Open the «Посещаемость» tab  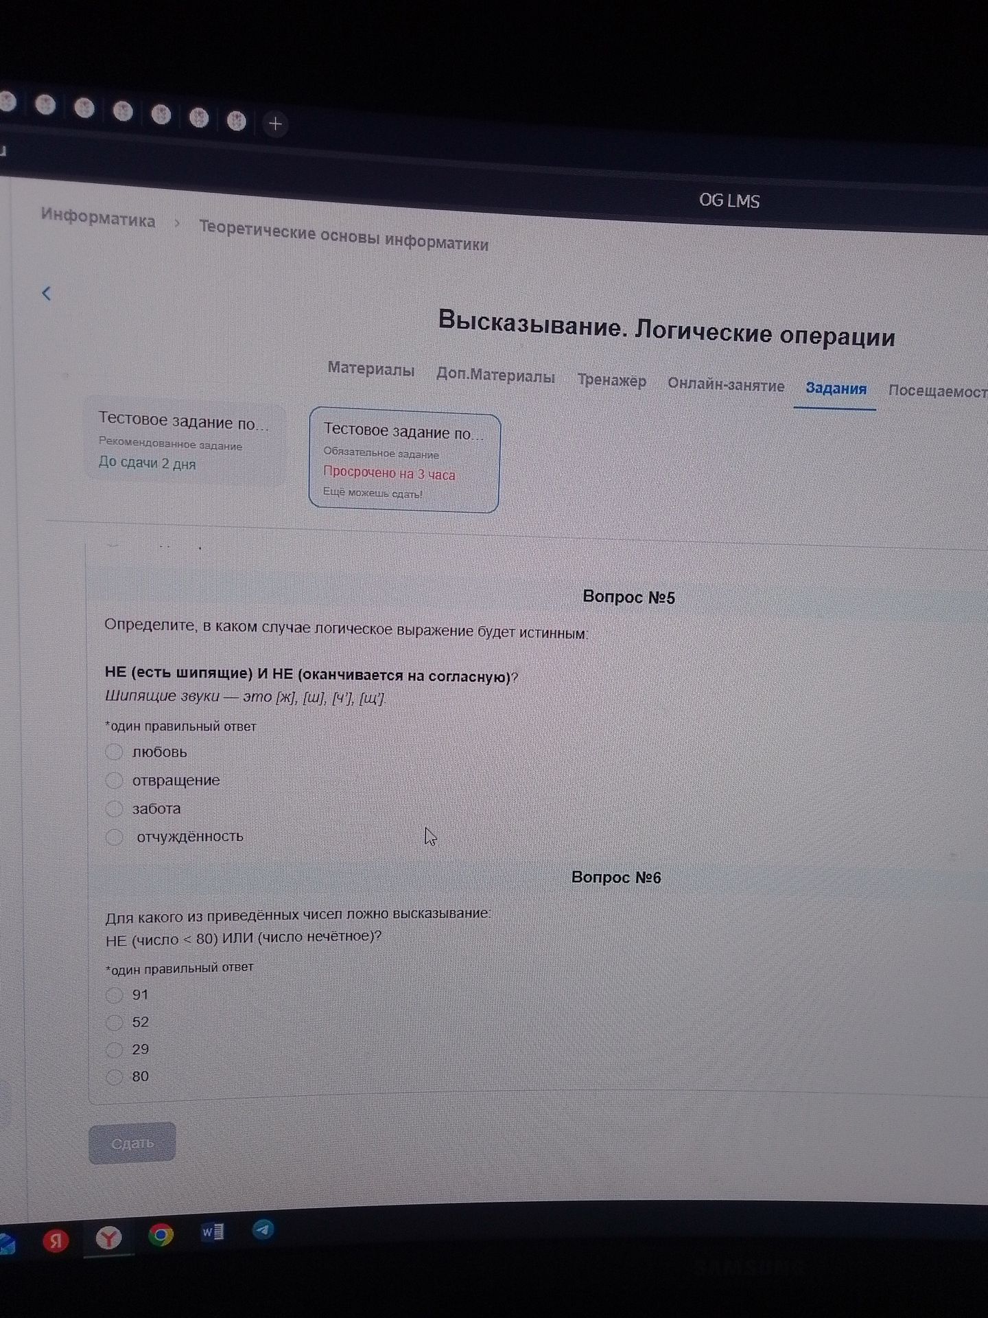pos(938,391)
